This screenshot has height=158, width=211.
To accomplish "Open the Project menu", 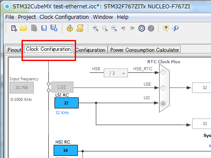I will [27, 17].
